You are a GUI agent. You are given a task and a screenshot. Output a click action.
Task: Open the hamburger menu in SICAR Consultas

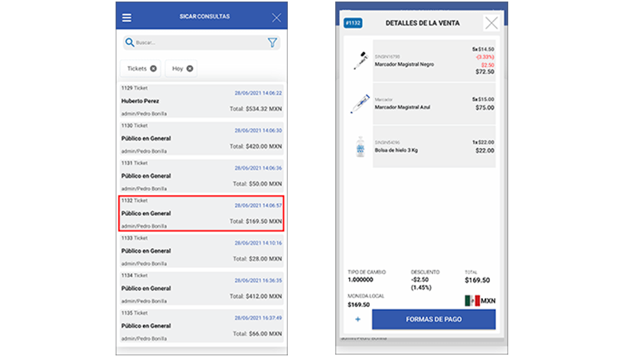[x=127, y=17]
